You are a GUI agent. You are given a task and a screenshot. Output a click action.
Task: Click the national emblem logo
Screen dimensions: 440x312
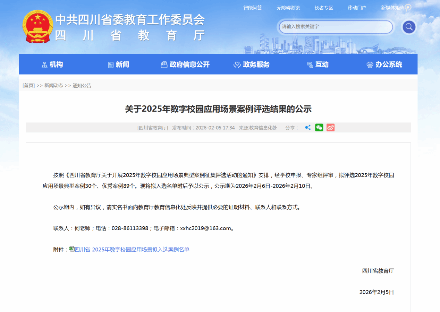[37, 27]
